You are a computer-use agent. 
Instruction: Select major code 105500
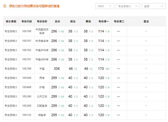(x=27, y=78)
